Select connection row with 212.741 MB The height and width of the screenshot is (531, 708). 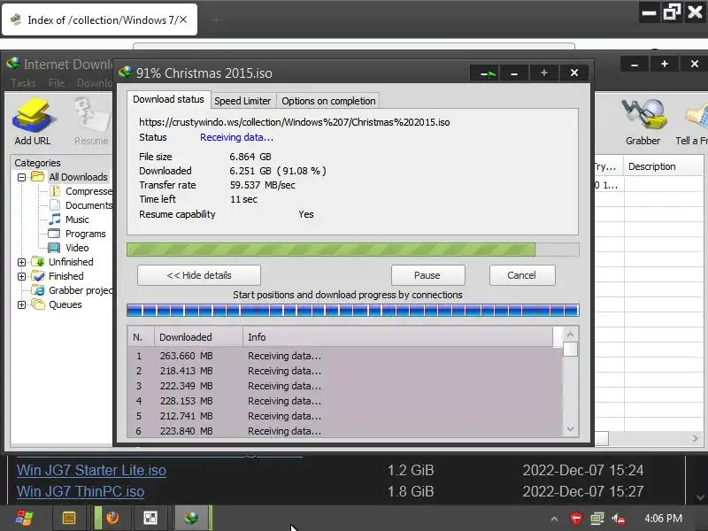(345, 416)
